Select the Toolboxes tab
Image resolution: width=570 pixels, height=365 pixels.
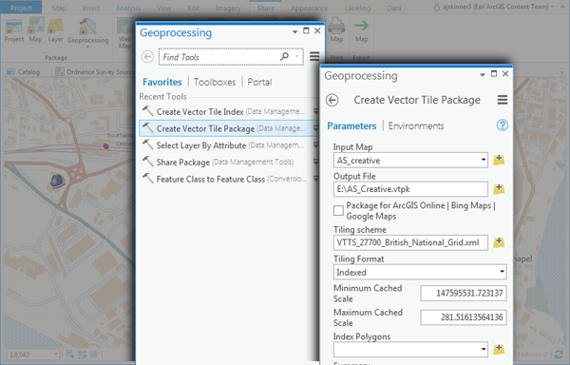point(215,82)
